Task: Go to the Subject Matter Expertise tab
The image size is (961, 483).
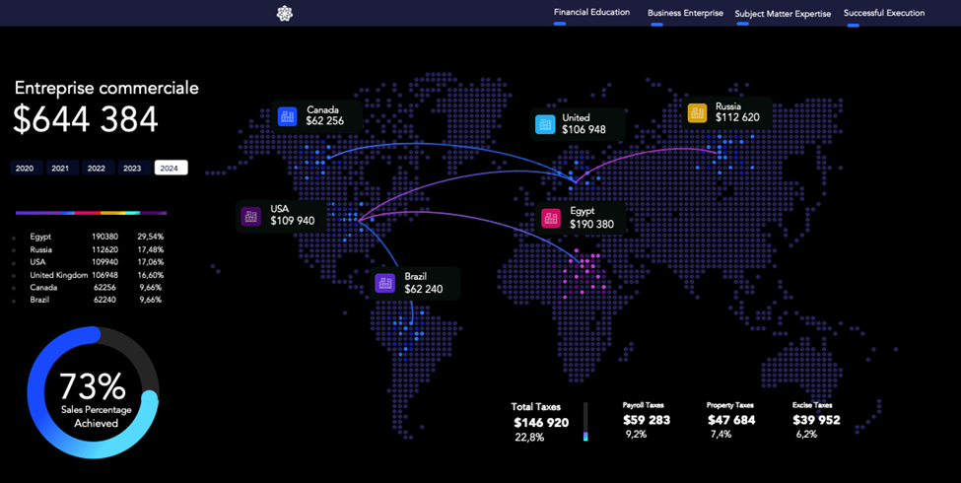Action: click(783, 14)
